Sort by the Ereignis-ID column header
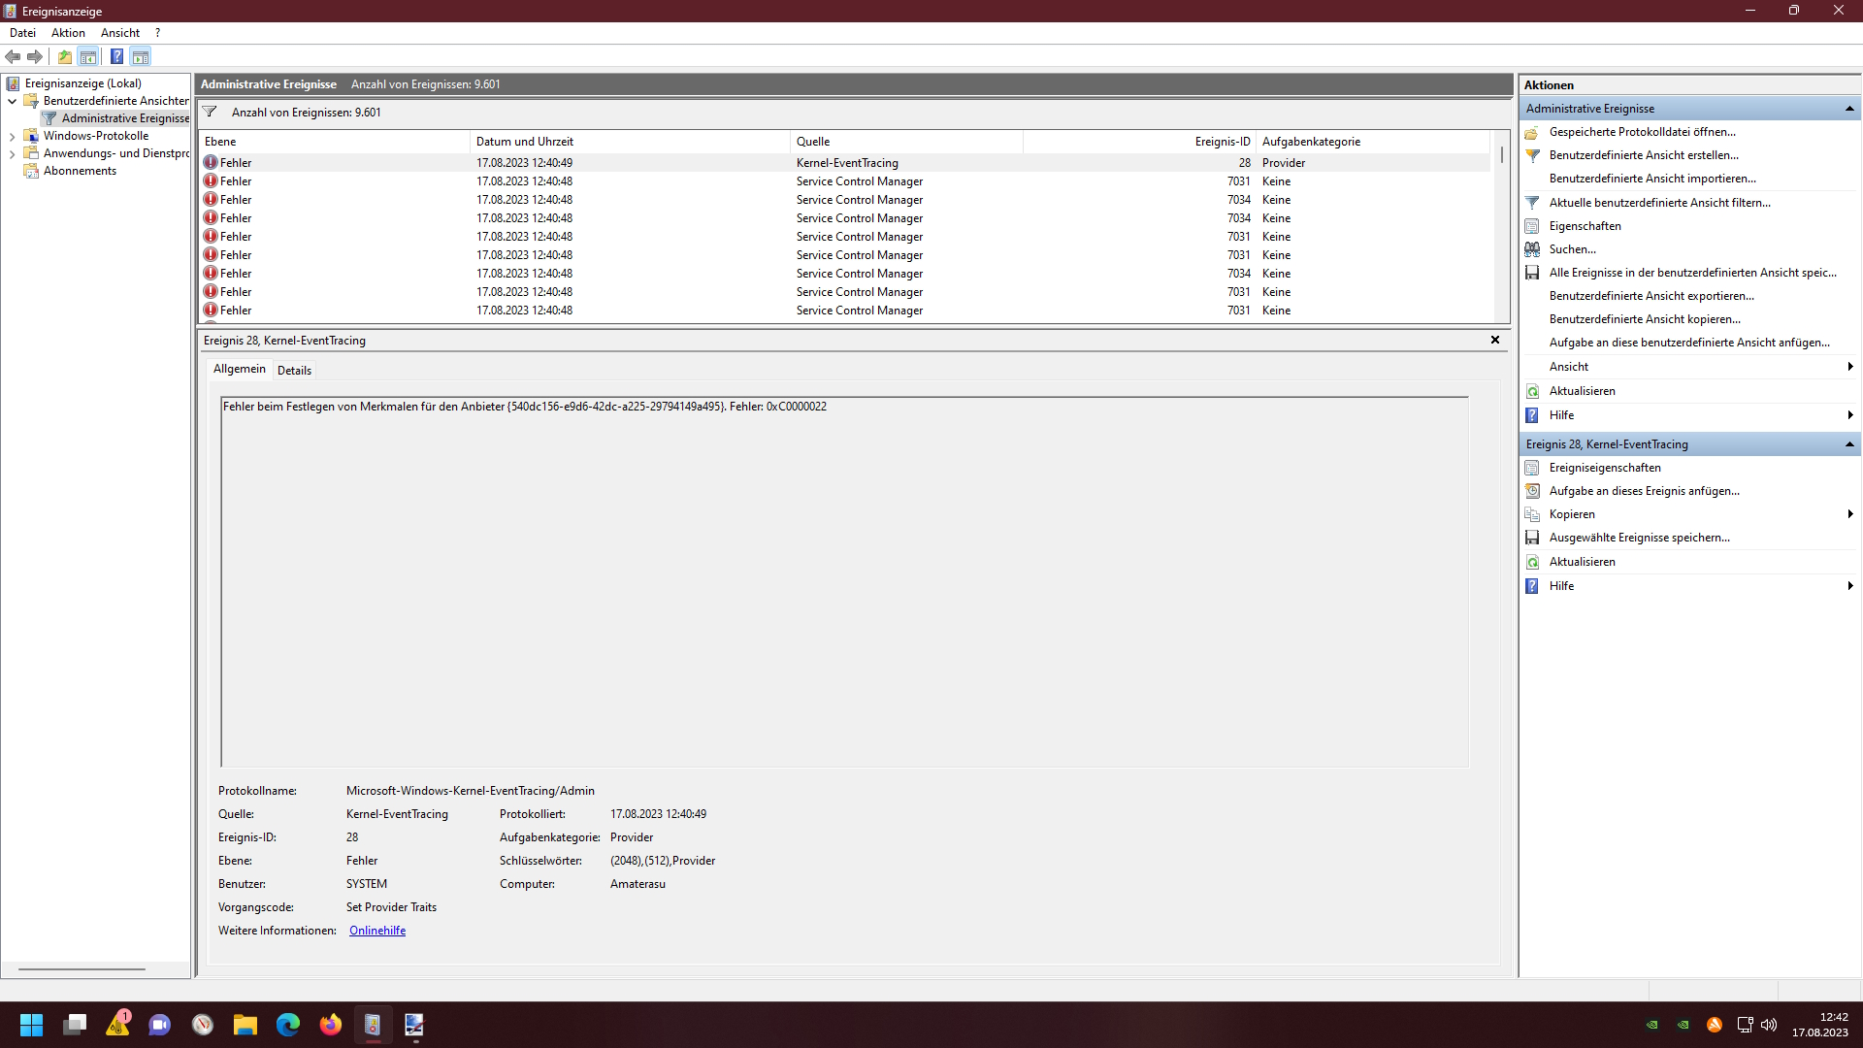 coord(1139,142)
